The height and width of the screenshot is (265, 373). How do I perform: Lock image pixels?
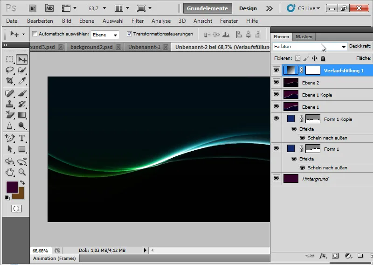[x=306, y=58]
